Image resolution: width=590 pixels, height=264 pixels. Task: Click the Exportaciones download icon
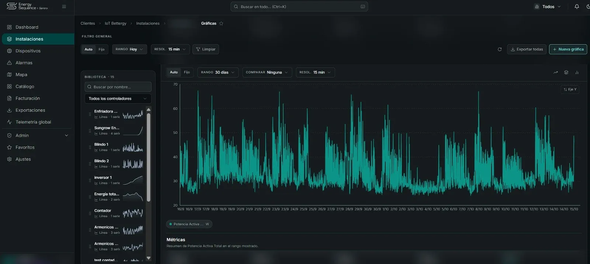9,110
